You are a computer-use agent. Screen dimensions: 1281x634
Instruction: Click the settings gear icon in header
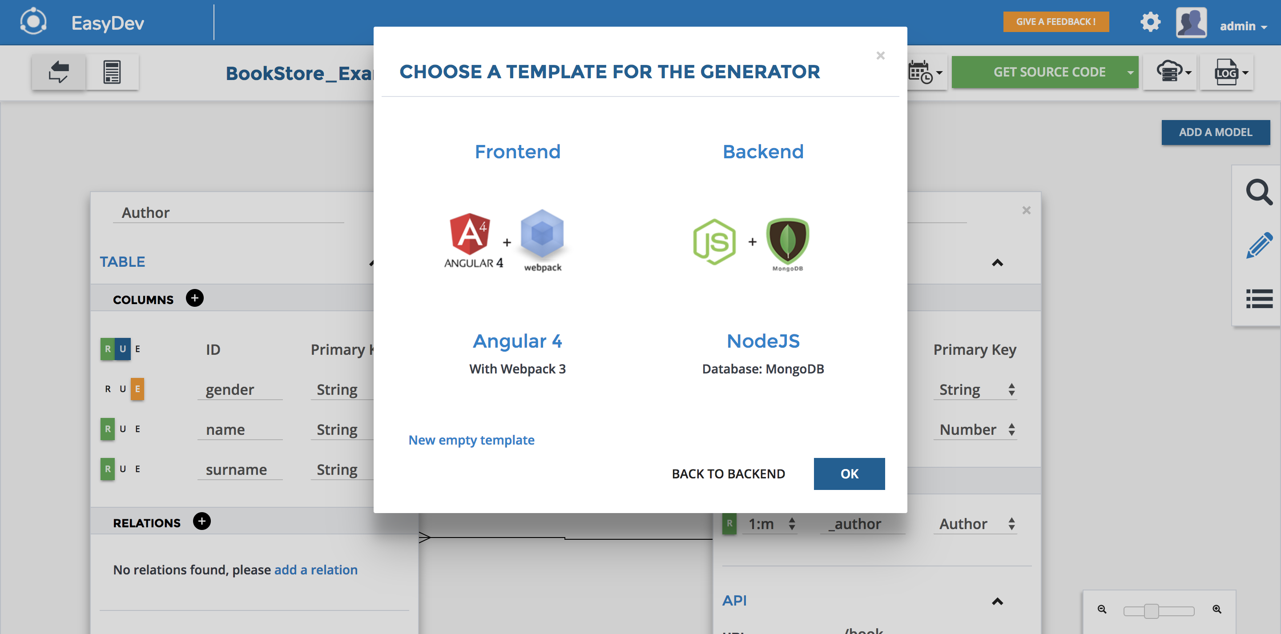[x=1150, y=22]
